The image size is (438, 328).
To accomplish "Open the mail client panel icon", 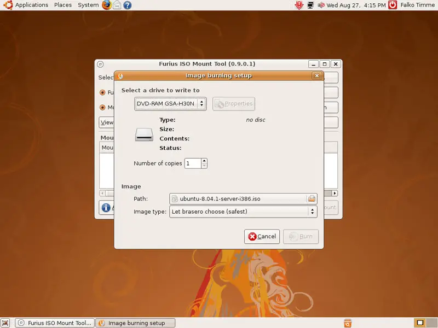I will 117,5.
